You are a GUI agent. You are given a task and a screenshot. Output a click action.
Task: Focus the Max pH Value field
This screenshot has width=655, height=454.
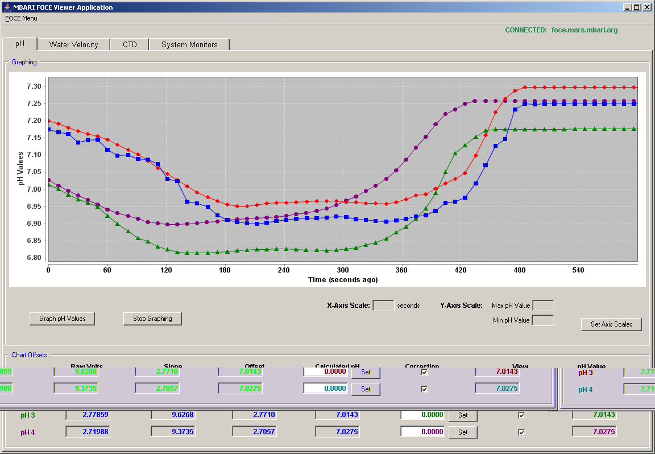click(x=543, y=306)
